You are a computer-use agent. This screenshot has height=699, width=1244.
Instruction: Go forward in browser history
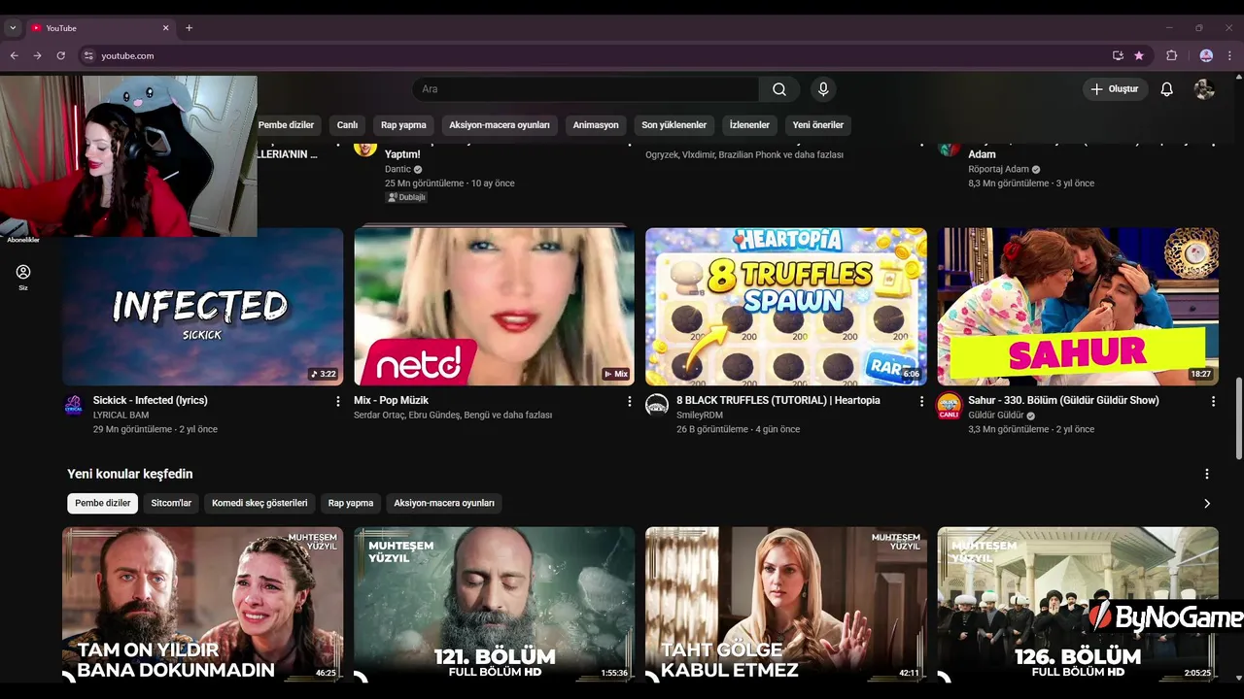(x=38, y=55)
